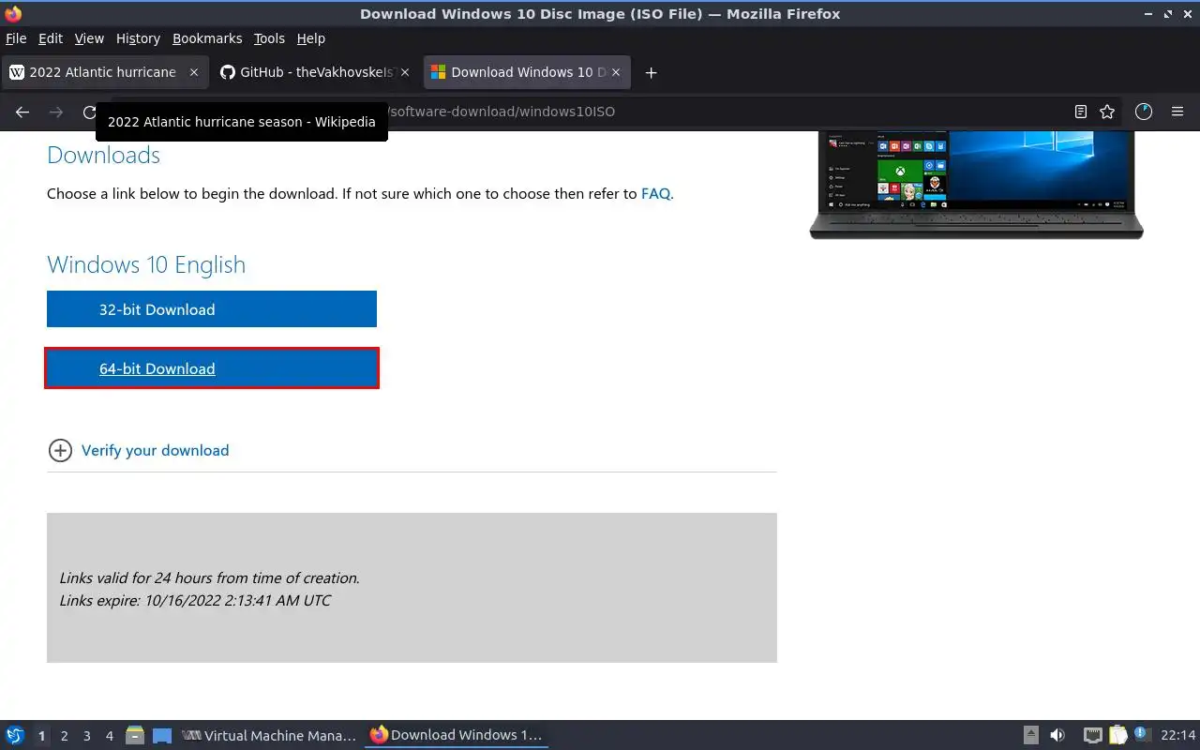The image size is (1200, 750).
Task: Click the blue show desktop icon in taskbar
Action: (162, 736)
